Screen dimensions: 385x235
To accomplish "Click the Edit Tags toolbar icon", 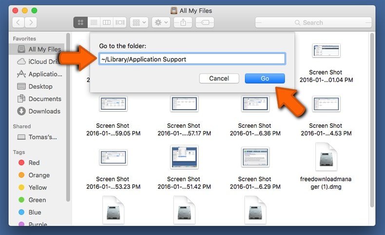I will (x=205, y=22).
